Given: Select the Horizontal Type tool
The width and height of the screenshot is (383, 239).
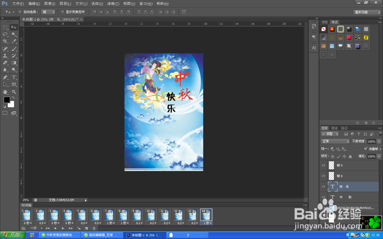Looking at the screenshot, I should 14,77.
